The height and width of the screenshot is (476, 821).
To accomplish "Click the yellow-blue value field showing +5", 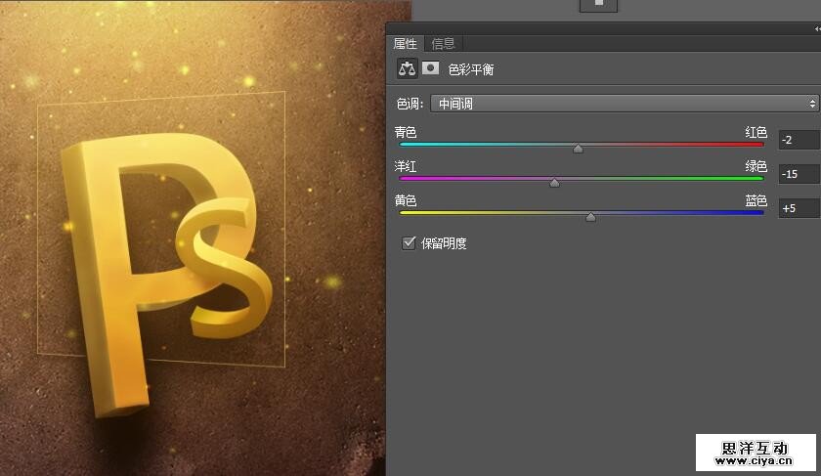I will point(799,208).
